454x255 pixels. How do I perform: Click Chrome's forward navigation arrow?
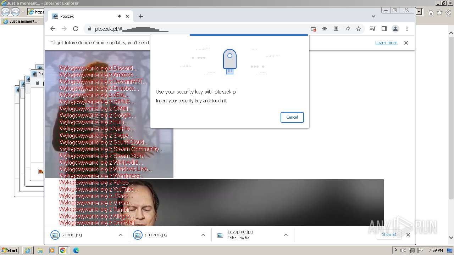(64, 29)
